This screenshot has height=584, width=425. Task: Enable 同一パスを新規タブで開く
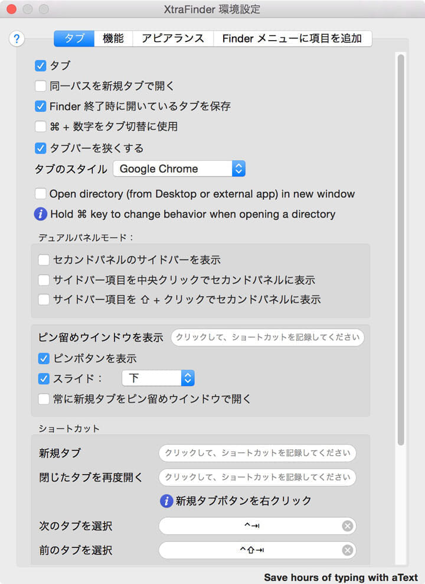coord(41,86)
